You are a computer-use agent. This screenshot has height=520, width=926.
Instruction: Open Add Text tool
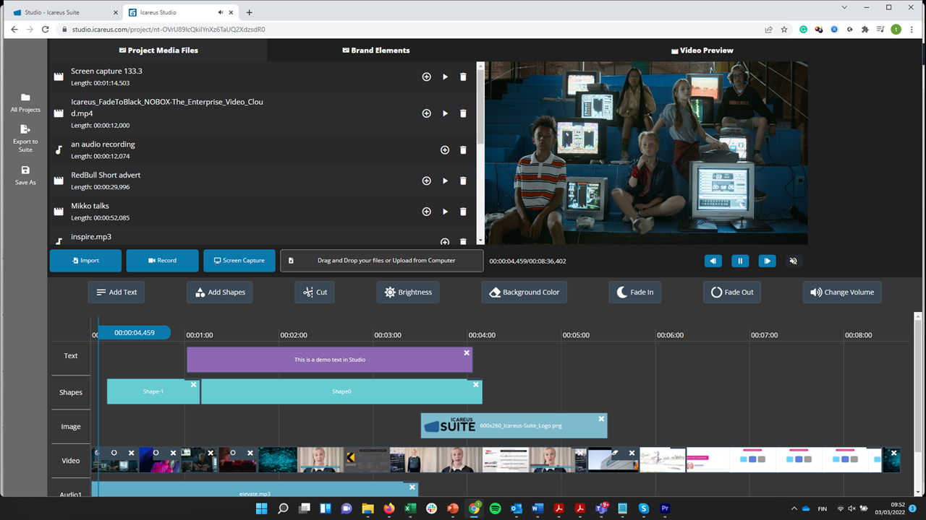point(116,292)
